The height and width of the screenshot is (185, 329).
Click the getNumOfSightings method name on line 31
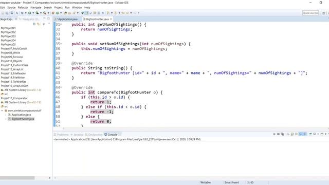(117, 24)
